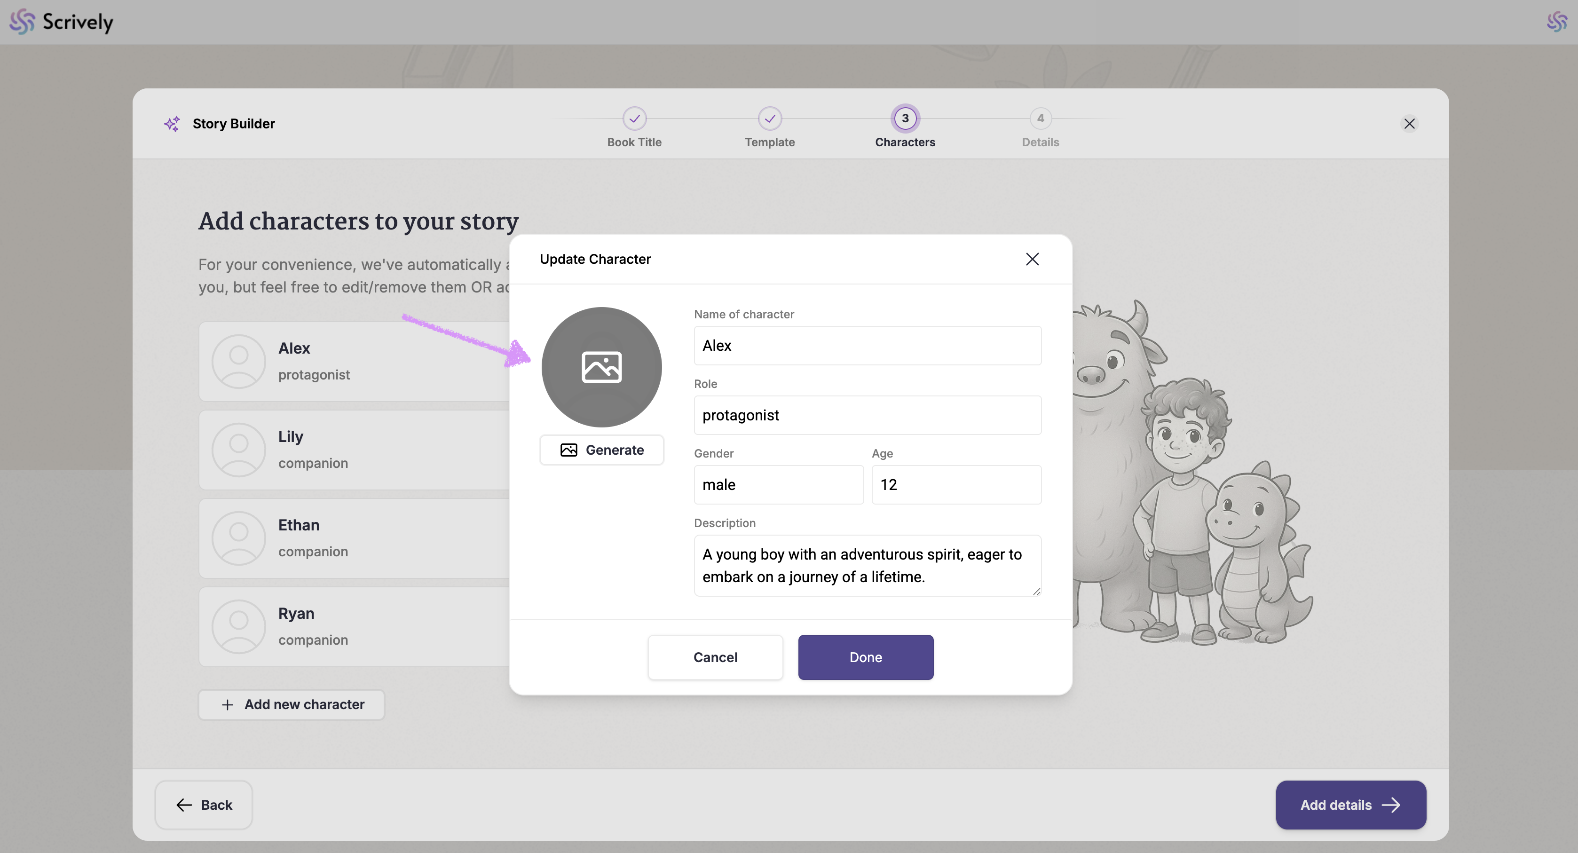The image size is (1578, 853).
Task: Click the Description text area
Action: point(867,565)
